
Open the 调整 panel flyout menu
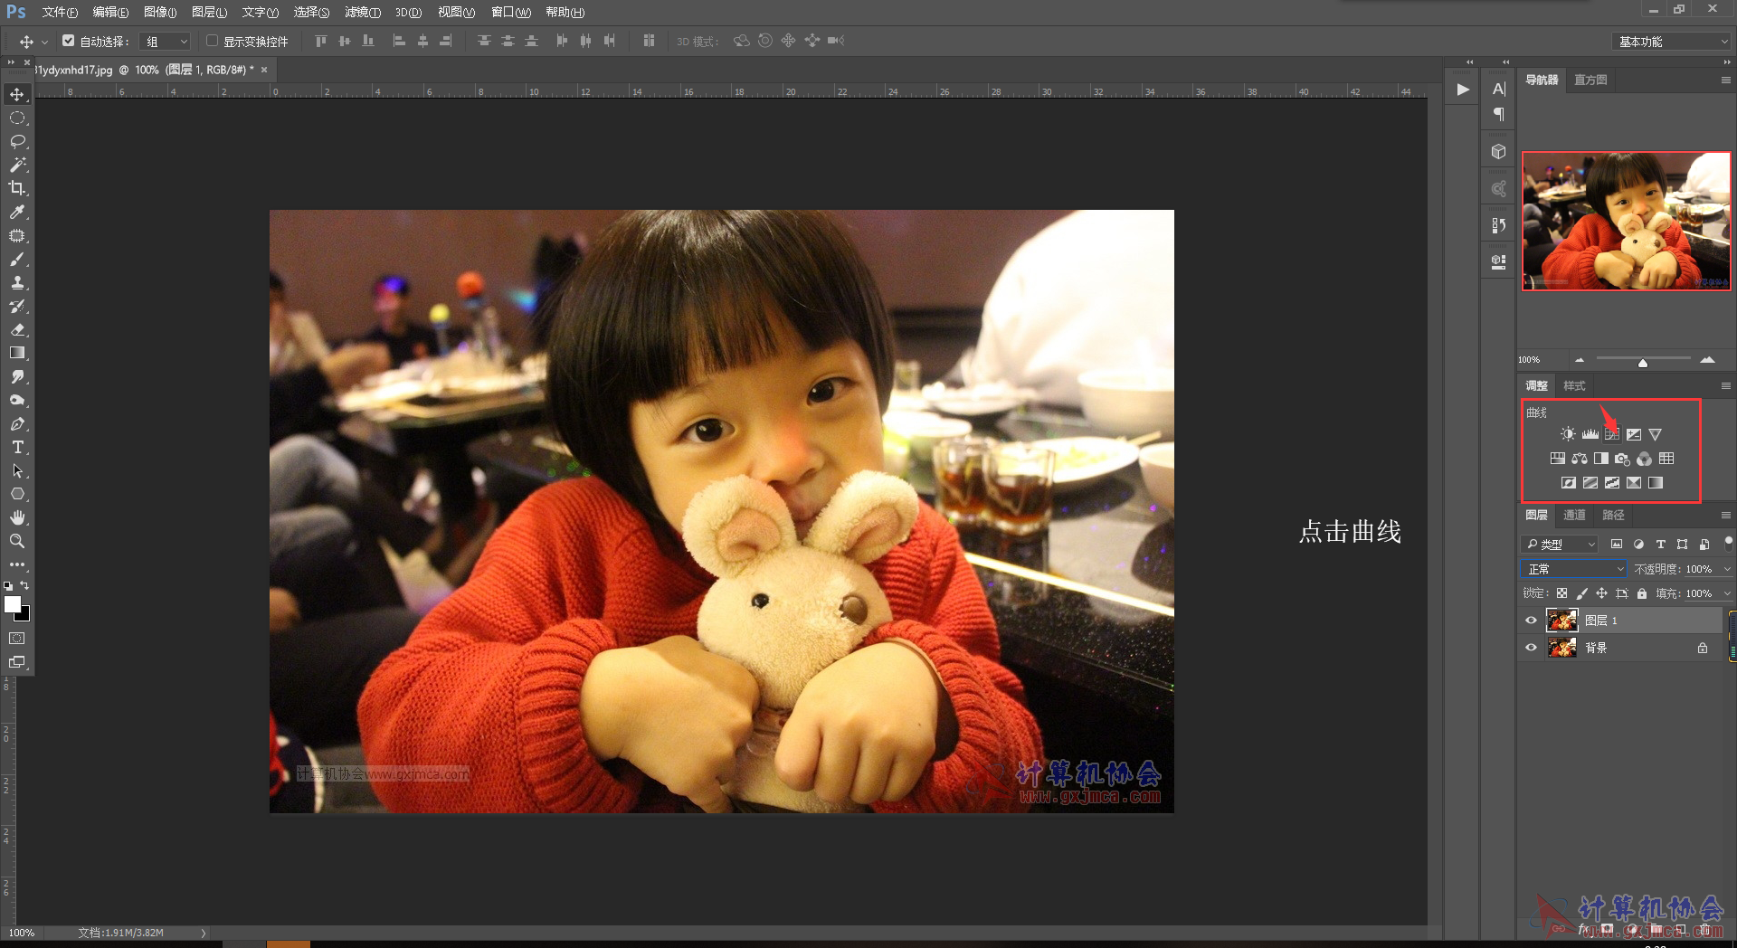pyautogui.click(x=1725, y=385)
